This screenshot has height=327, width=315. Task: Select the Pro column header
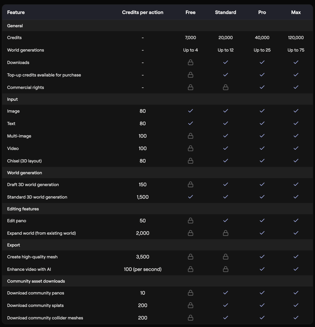262,12
